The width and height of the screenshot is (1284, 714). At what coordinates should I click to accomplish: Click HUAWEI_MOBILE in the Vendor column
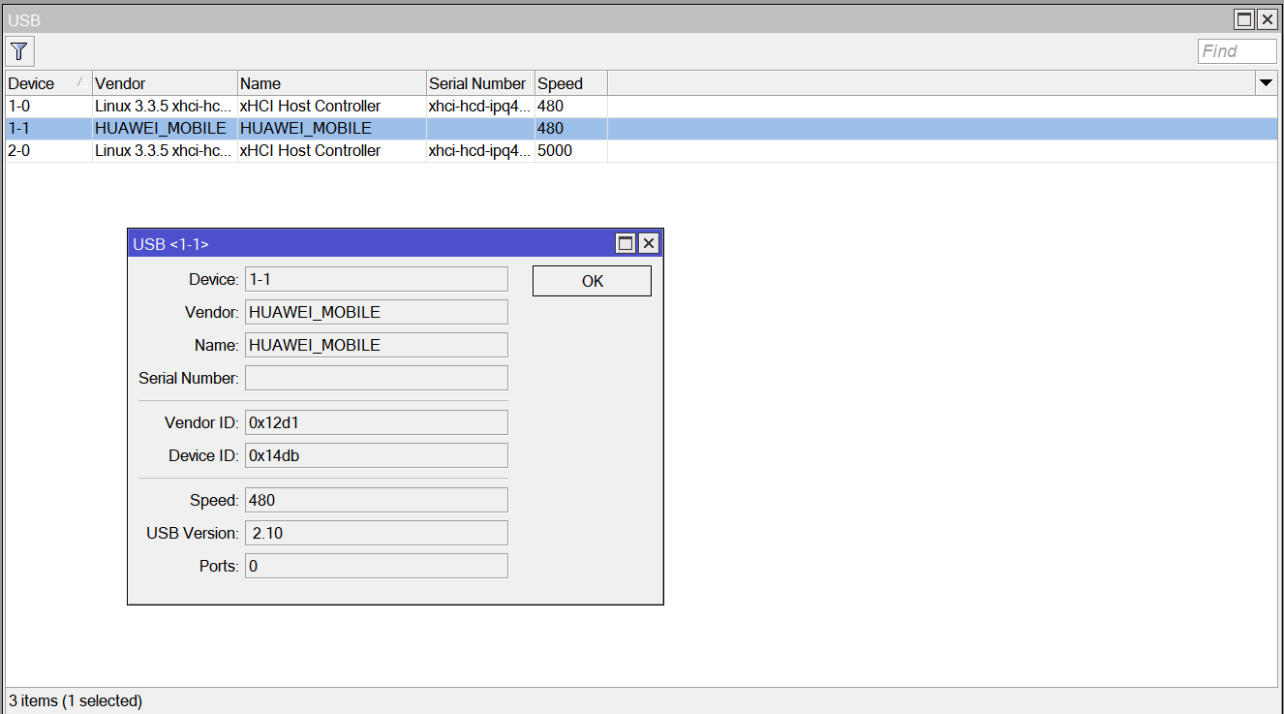click(x=161, y=128)
